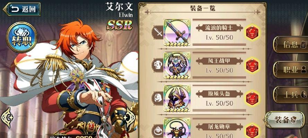
Task: Open enchant rune beside 屠龙勋章
Action: pos(252,130)
